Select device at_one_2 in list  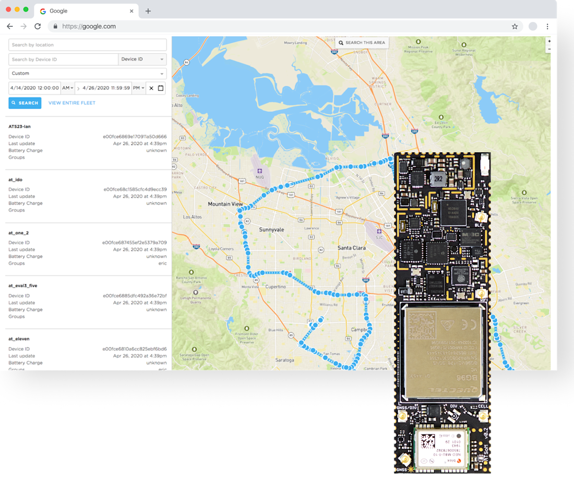click(18, 233)
